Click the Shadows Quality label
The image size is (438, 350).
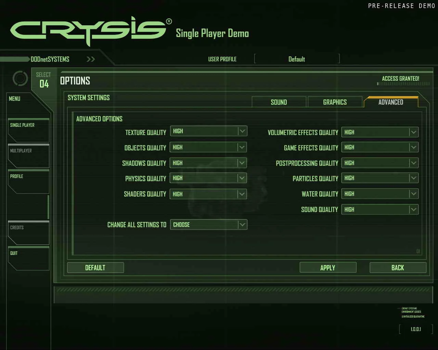coord(144,163)
